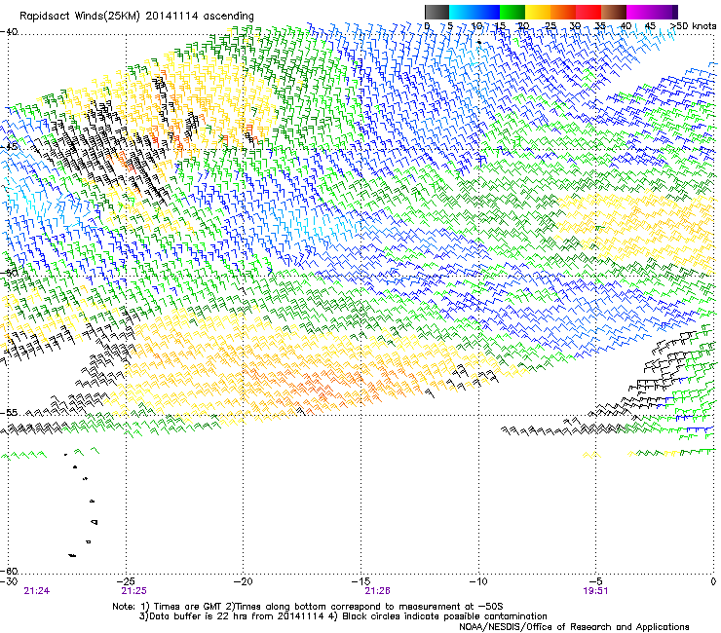Click the -10 longitude axis label
This screenshot has height=633, width=721.
point(478,581)
